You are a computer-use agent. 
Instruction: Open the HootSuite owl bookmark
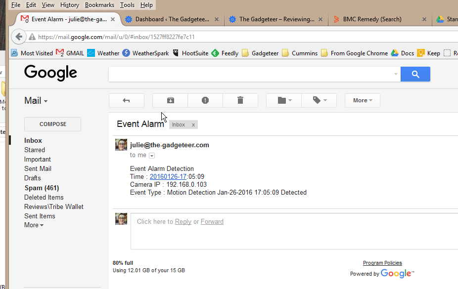point(176,53)
